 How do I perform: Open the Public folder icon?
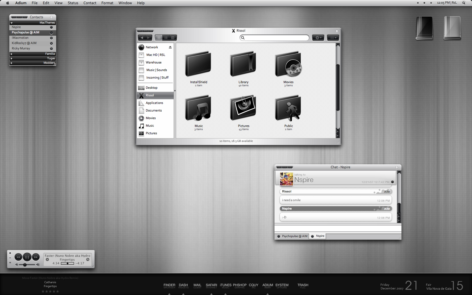pos(289,108)
